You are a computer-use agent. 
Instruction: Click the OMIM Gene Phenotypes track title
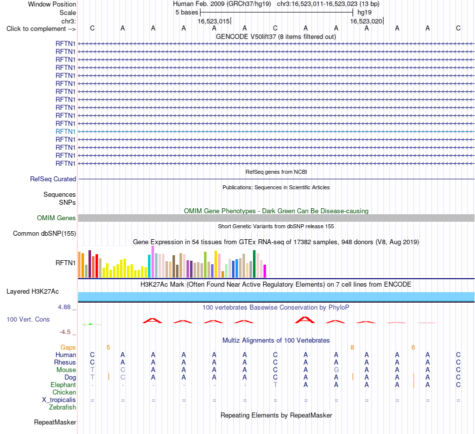[x=276, y=211]
